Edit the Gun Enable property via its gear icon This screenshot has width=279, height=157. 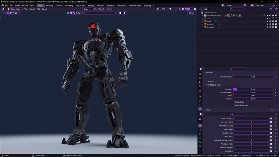[x=271, y=129]
